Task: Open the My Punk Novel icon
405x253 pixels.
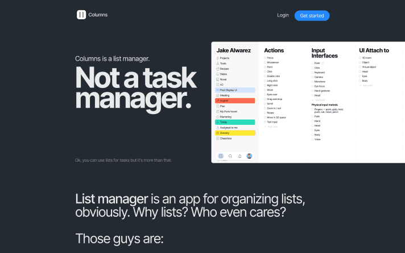Action: [217, 112]
